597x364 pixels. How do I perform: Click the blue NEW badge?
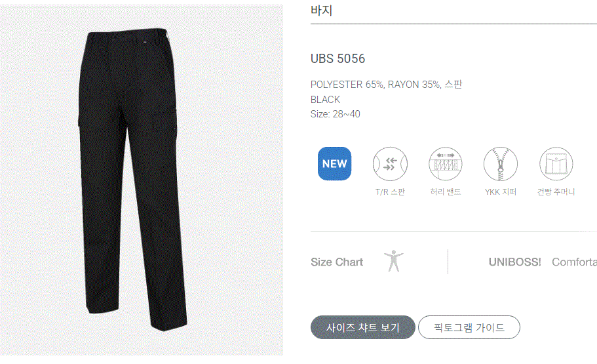point(334,163)
